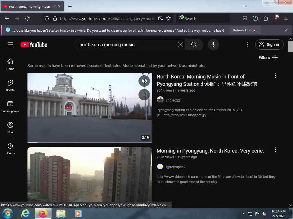Open the tracking protection shield icon
The width and height of the screenshot is (293, 219).
click(x=47, y=18)
